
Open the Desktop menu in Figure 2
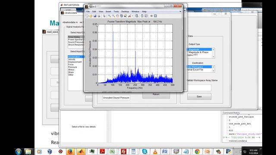click(125, 12)
